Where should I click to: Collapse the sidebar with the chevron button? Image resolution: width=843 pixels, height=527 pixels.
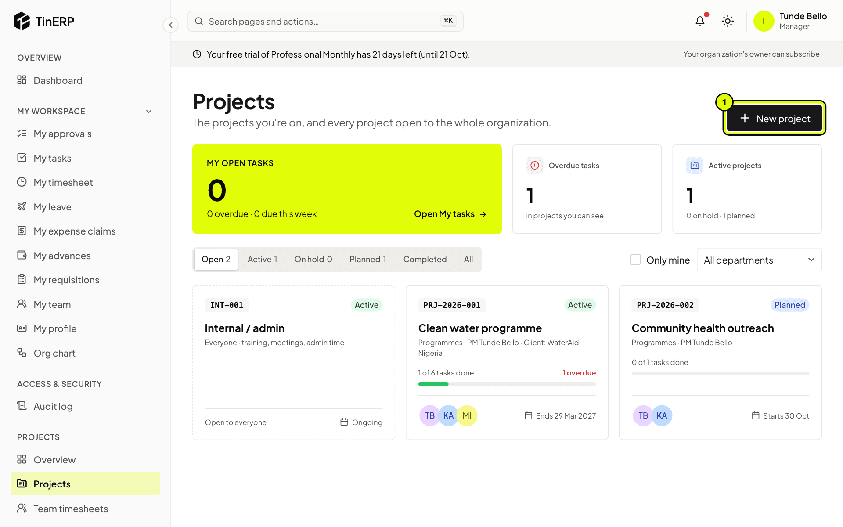[170, 25]
